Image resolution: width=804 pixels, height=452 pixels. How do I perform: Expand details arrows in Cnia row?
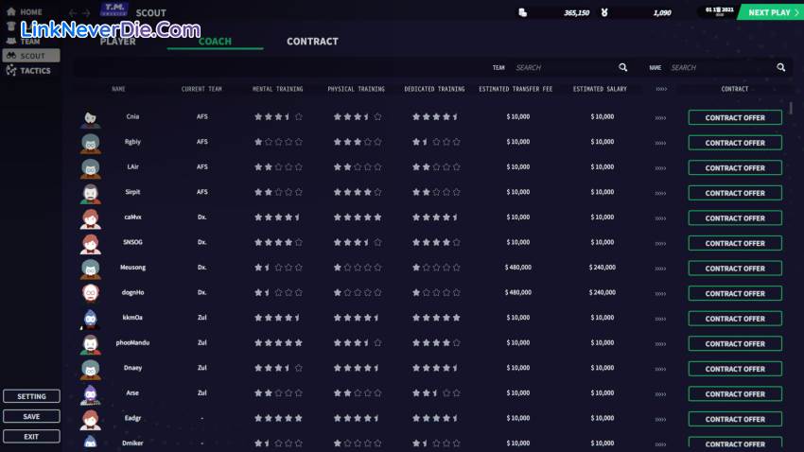pos(660,117)
